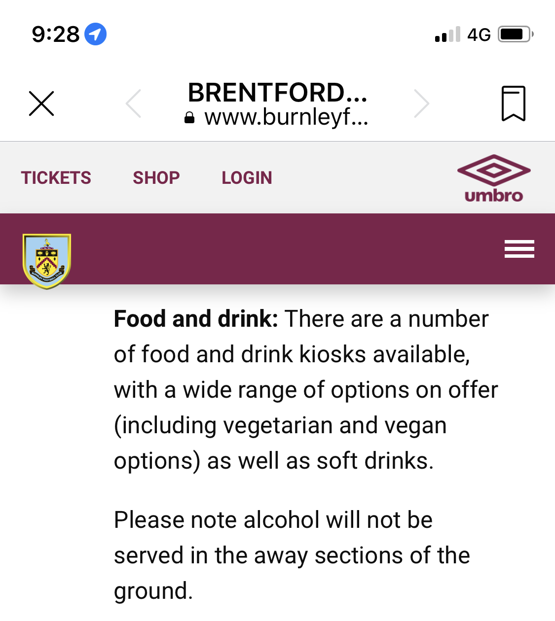The width and height of the screenshot is (555, 621).
Task: Tap the www.burnleyf... URL address
Action: coord(286,117)
